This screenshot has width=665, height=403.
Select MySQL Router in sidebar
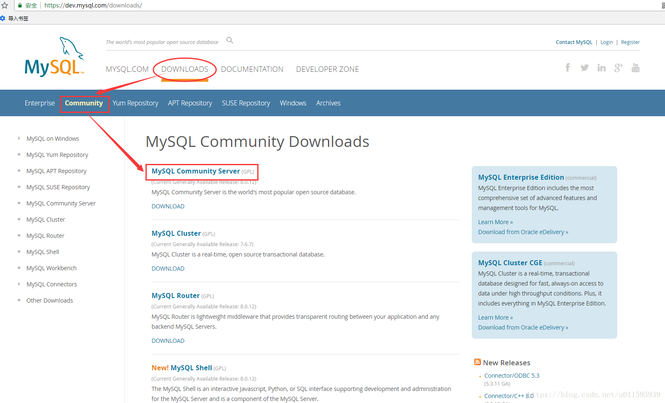click(x=45, y=236)
